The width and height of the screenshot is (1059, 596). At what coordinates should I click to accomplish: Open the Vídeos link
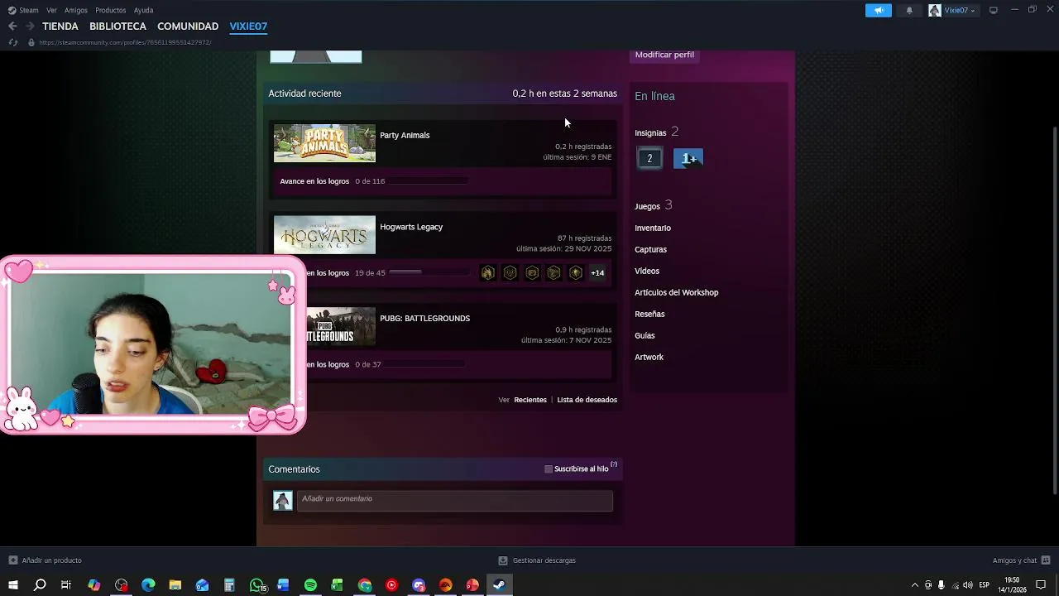pyautogui.click(x=647, y=271)
